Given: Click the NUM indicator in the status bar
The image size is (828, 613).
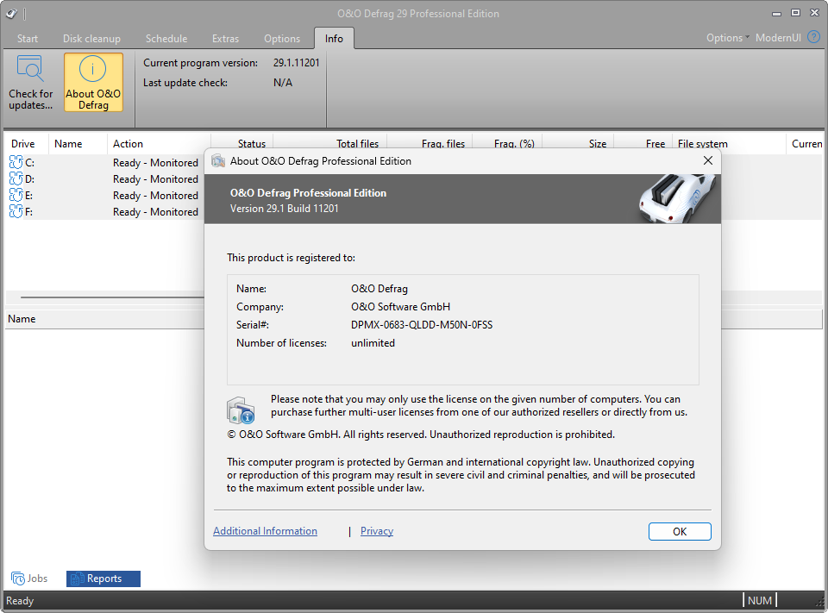Looking at the screenshot, I should click(x=759, y=600).
